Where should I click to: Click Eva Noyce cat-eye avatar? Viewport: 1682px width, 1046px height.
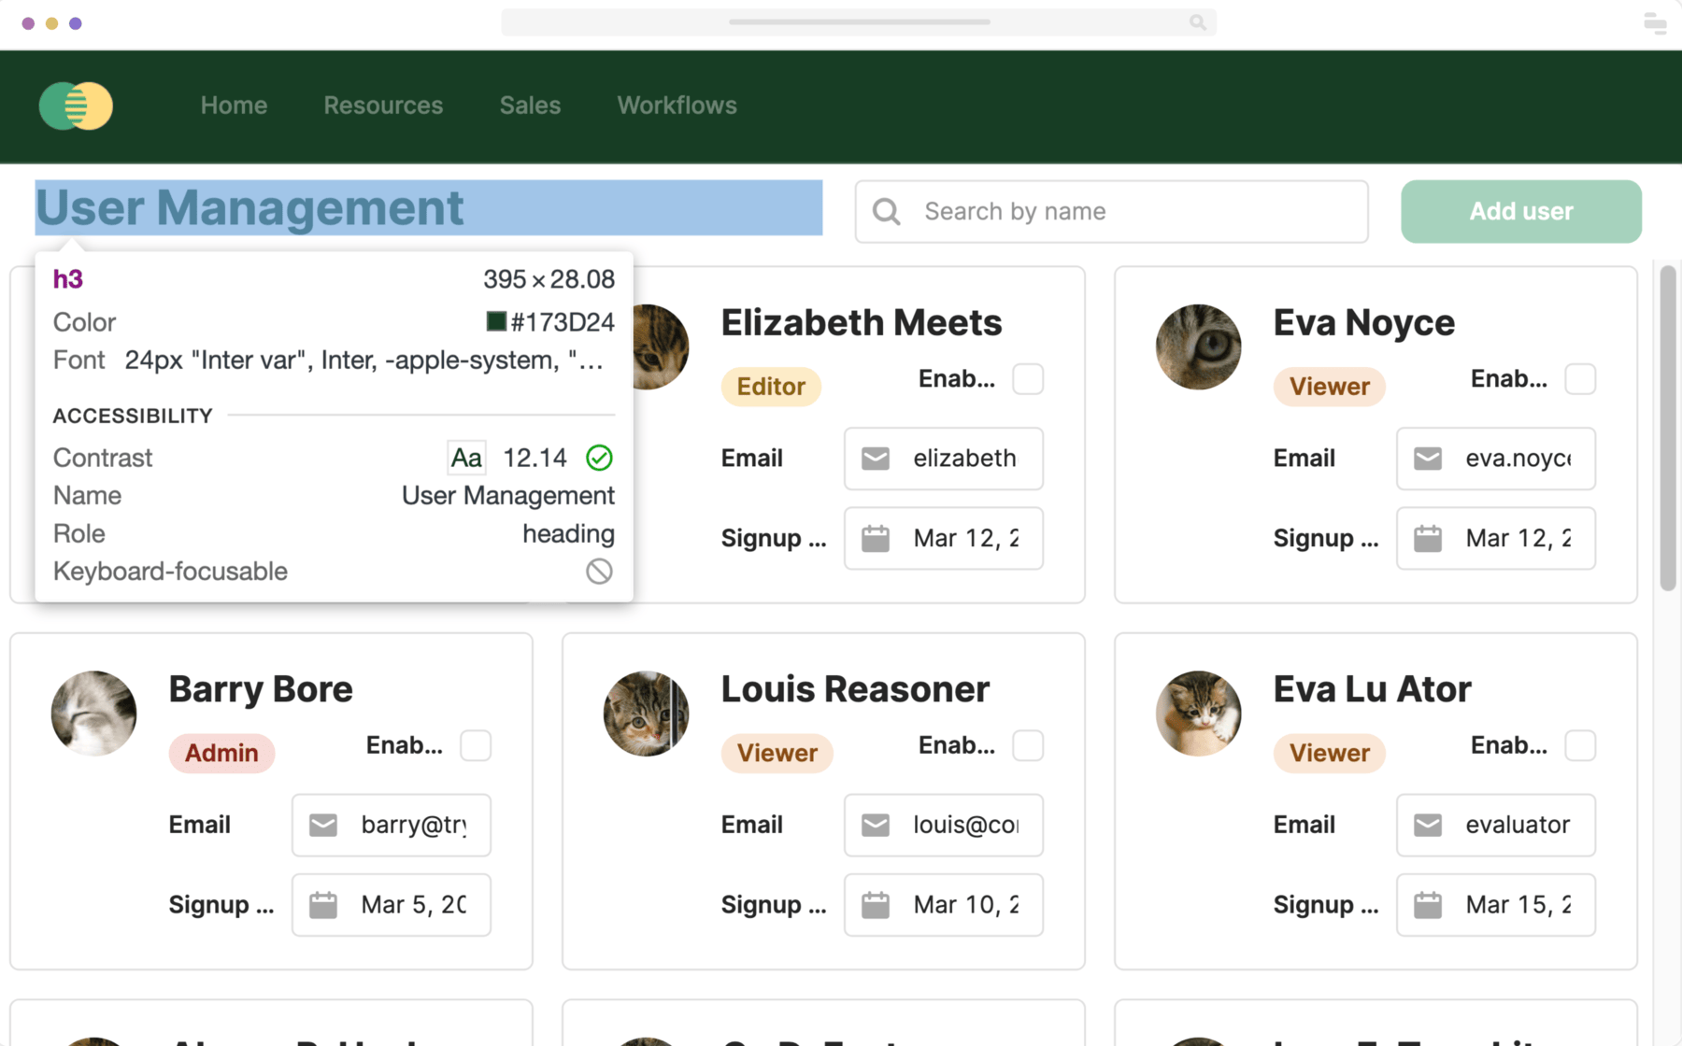pyautogui.click(x=1198, y=346)
